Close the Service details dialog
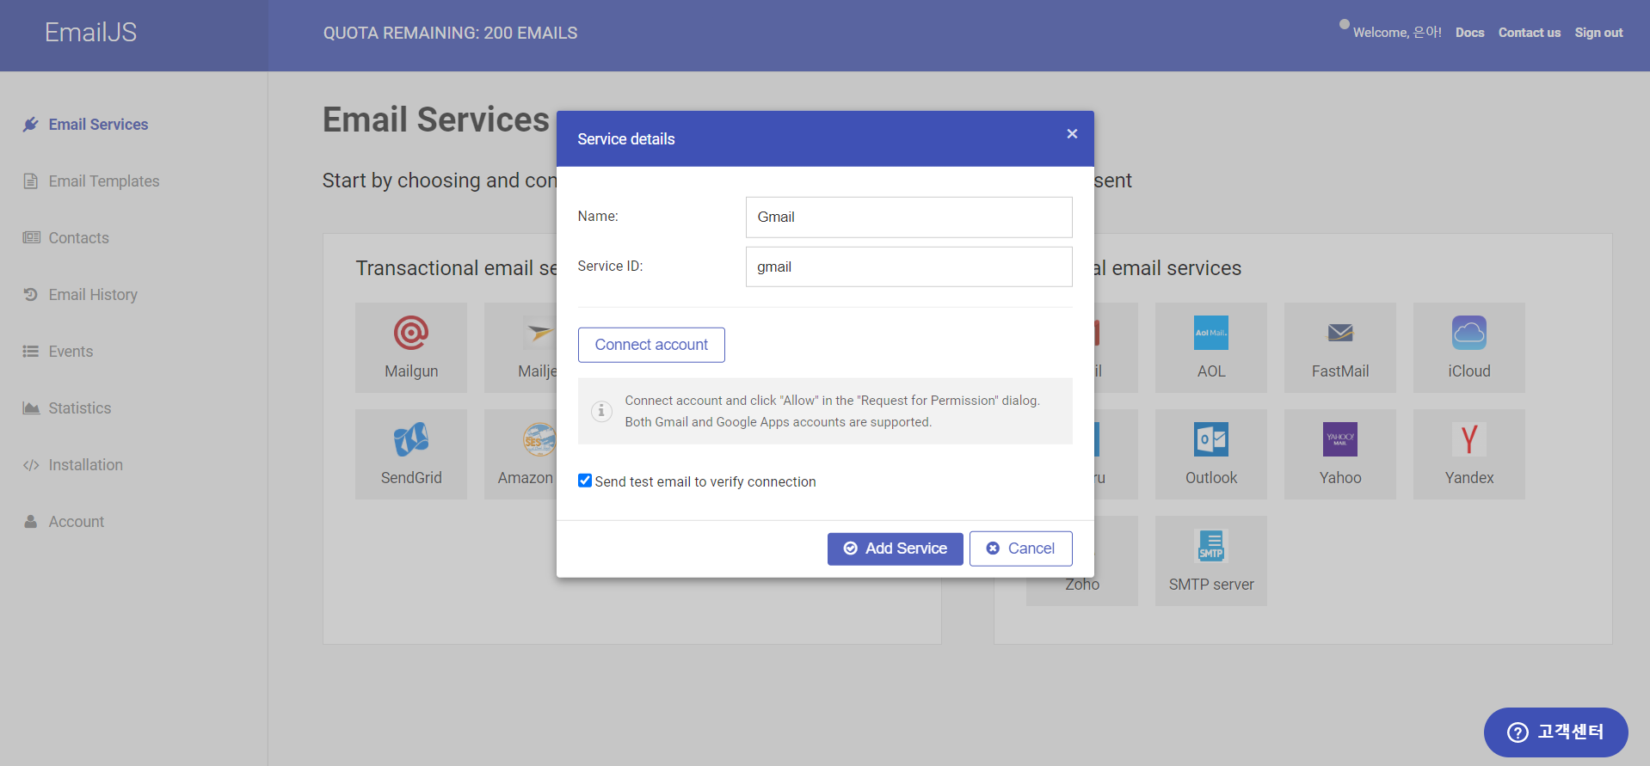The image size is (1650, 766). 1072,133
